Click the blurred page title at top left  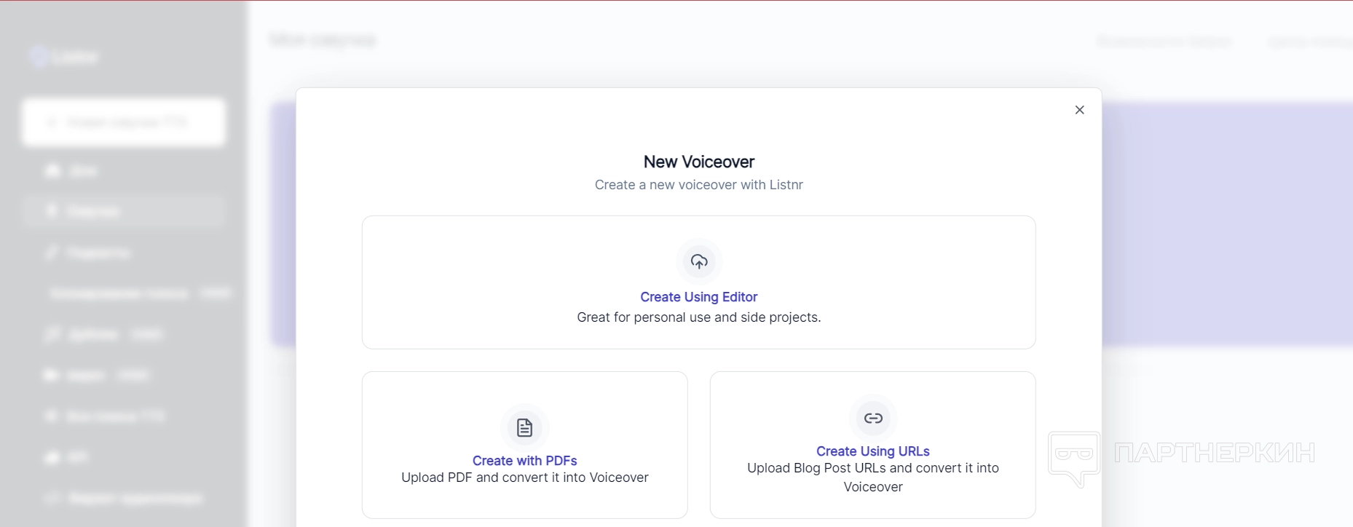point(323,40)
